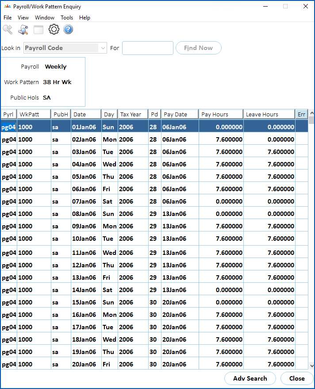Image resolution: width=315 pixels, height=389 pixels.
Task: Sort by the Day column header
Action: (x=109, y=114)
